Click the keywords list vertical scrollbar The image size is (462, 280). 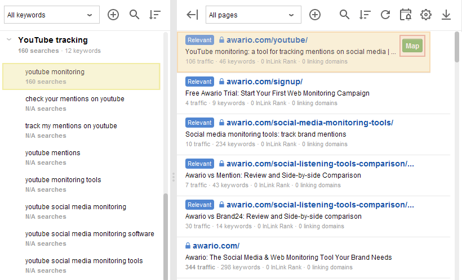tap(166, 235)
